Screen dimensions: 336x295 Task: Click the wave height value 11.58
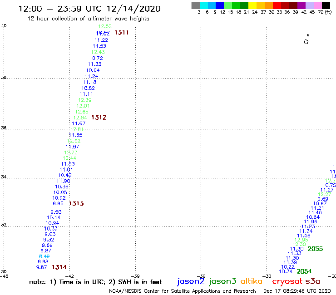[304, 236]
